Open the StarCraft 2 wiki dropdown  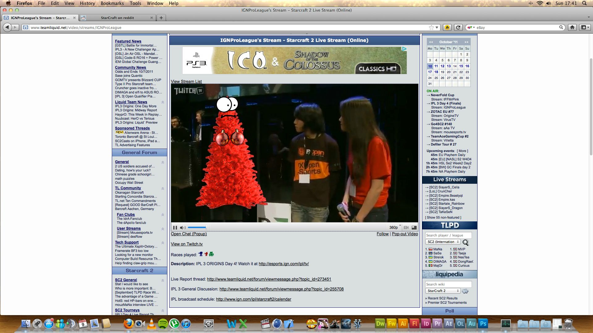pyautogui.click(x=443, y=291)
